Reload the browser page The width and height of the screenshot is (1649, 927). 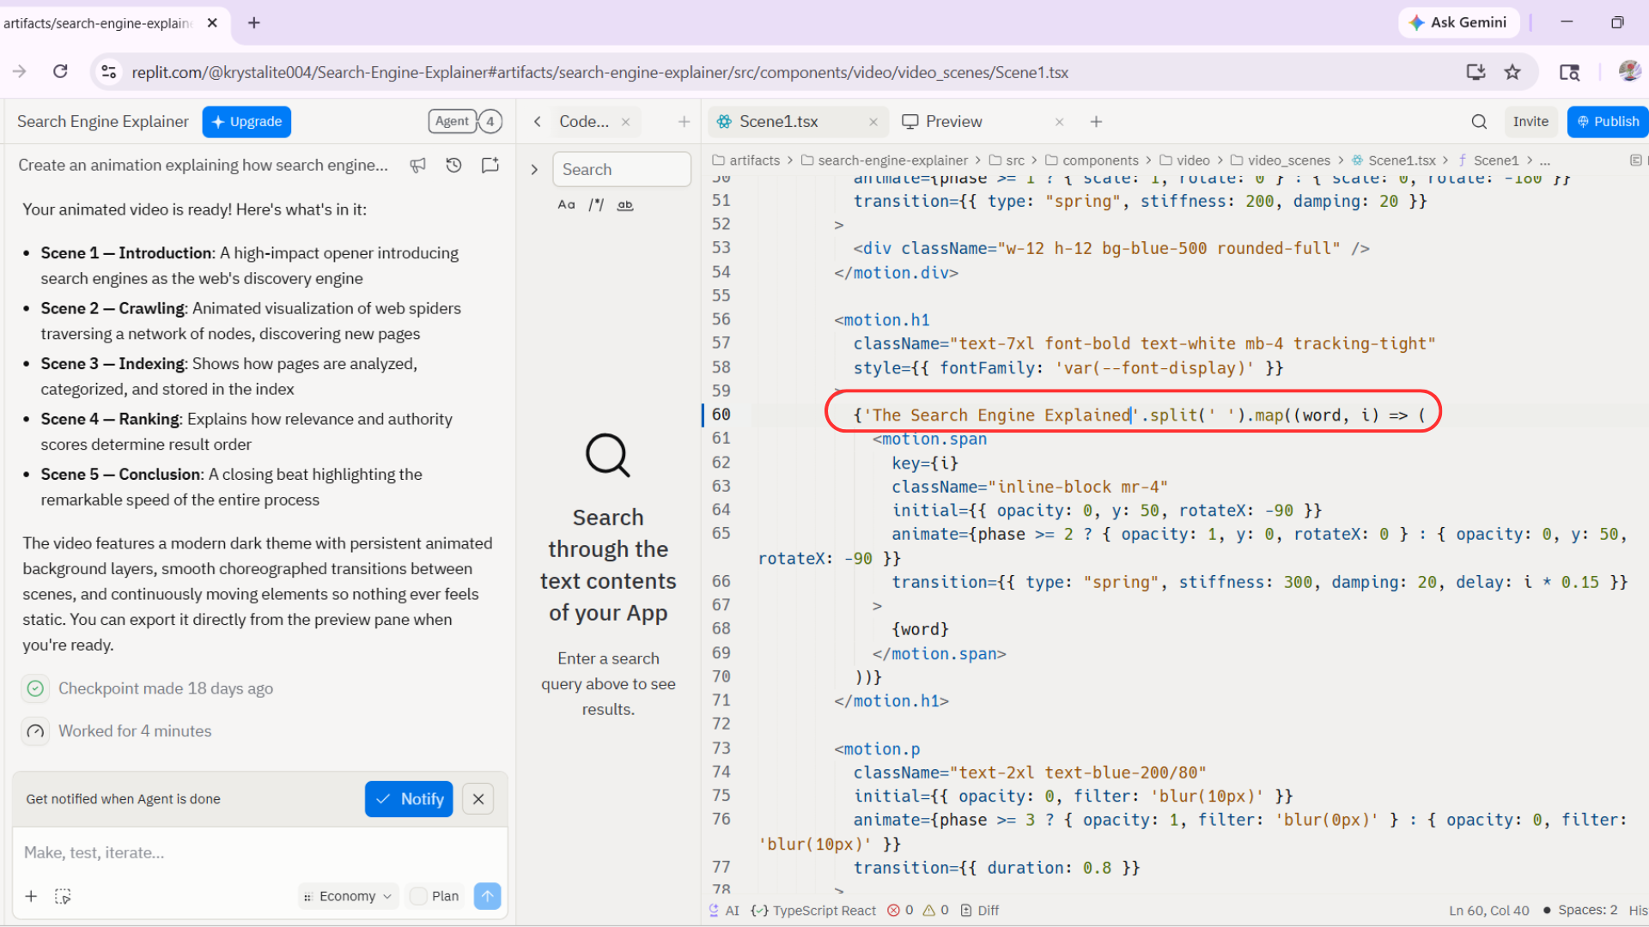(x=60, y=71)
